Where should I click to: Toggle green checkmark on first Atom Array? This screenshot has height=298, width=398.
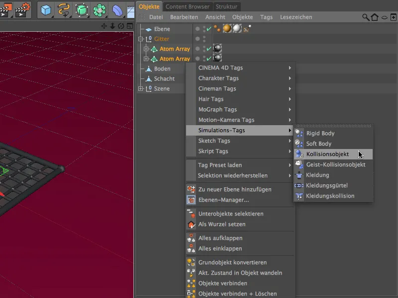[209, 49]
